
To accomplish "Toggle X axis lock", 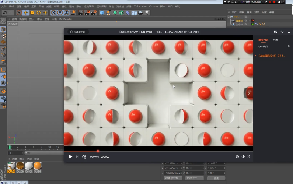I will tap(54, 13).
